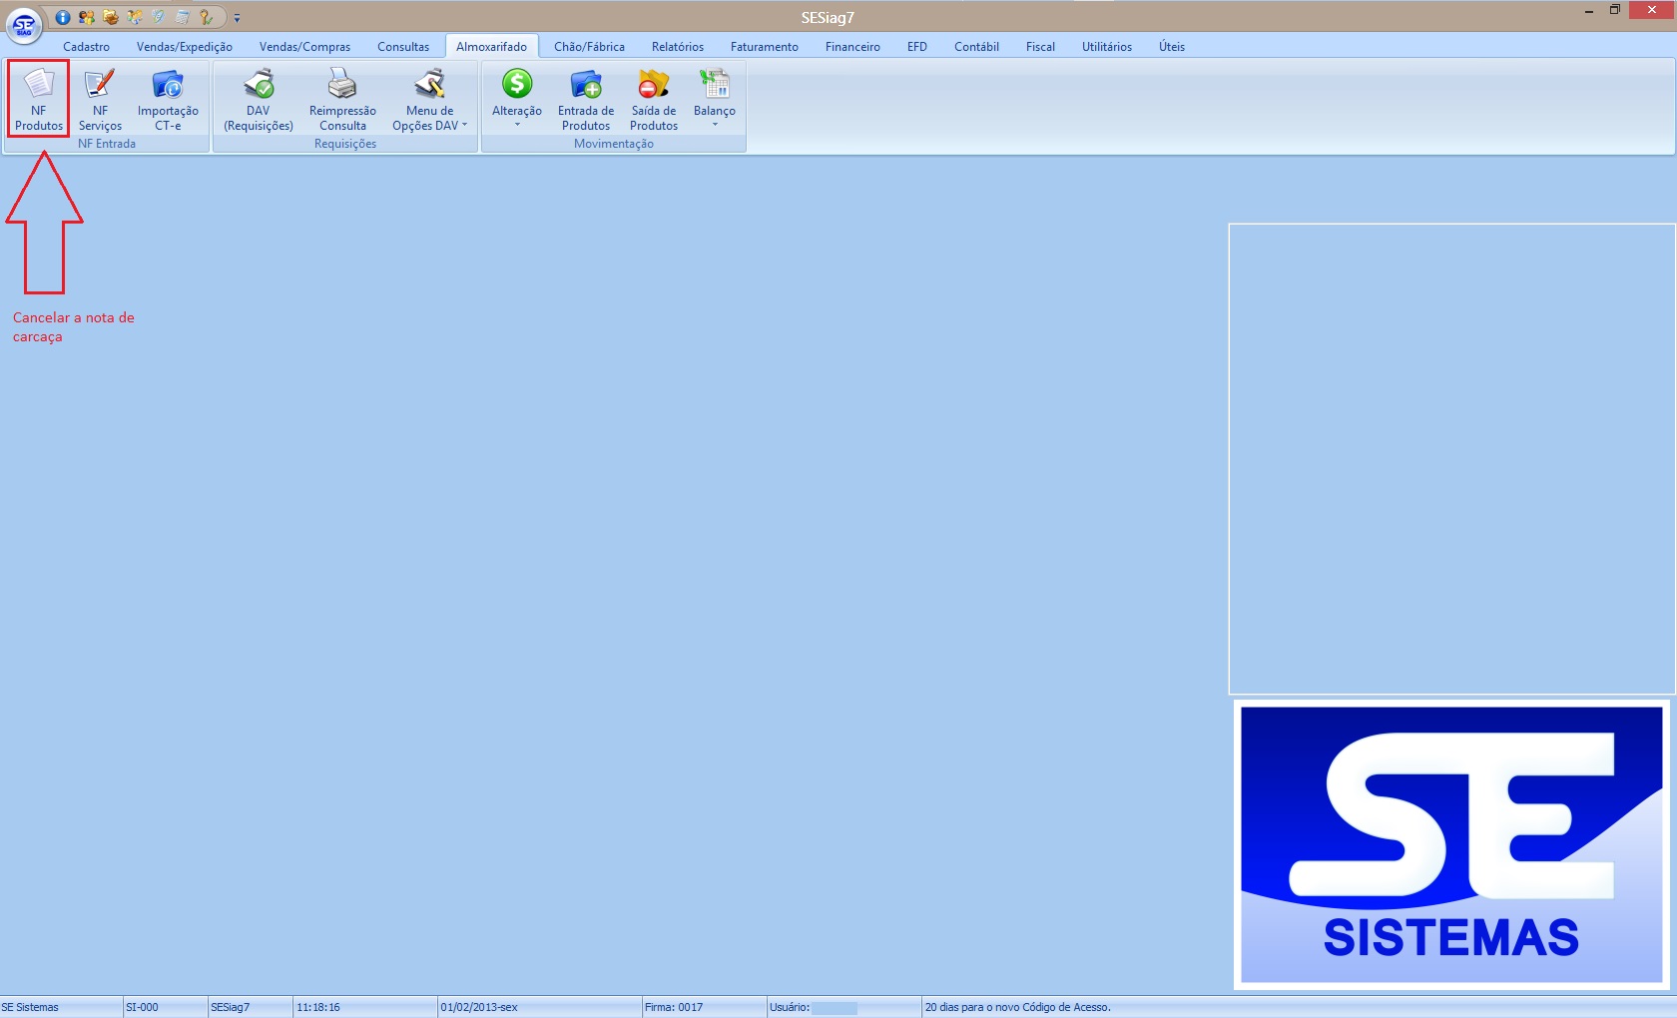Open Importação CT-e
This screenshot has width=1677, height=1018.
coord(168,98)
